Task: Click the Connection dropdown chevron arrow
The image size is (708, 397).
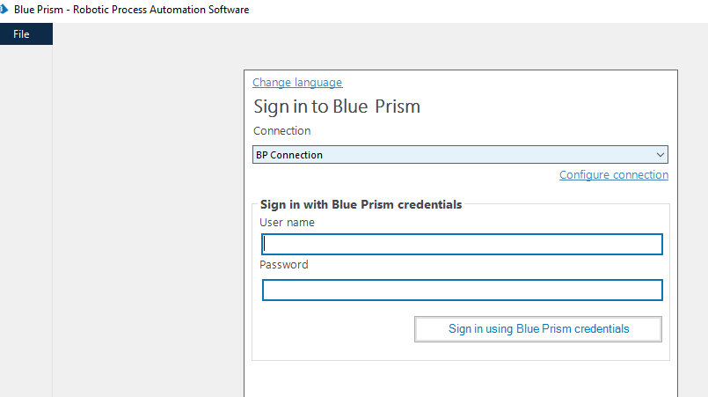Action: click(x=661, y=155)
